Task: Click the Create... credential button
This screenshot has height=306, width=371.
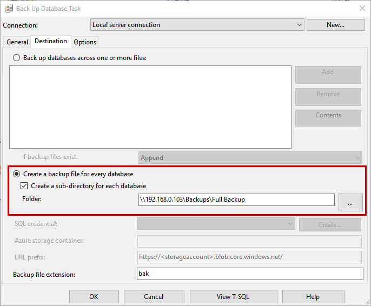Action: [330, 225]
